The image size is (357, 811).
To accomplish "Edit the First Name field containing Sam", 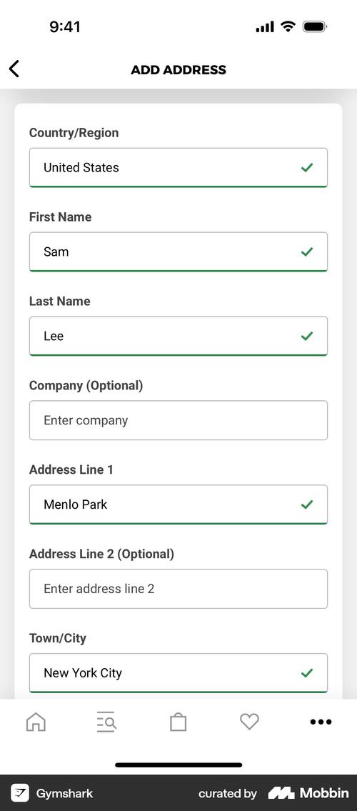I will (x=178, y=252).
